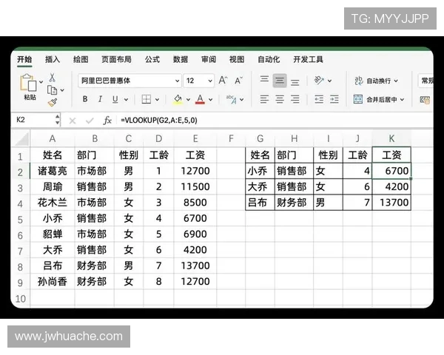Switch to the 开始 (Home) tab

[24, 59]
